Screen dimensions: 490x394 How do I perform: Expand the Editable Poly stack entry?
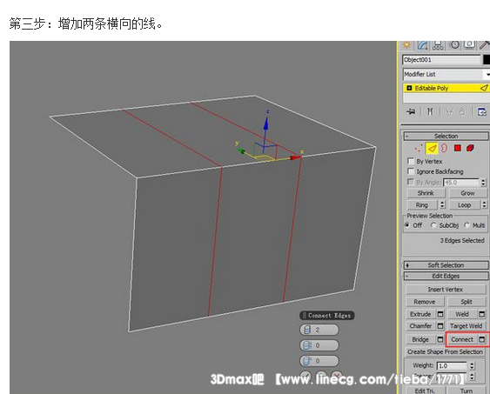tap(409, 88)
